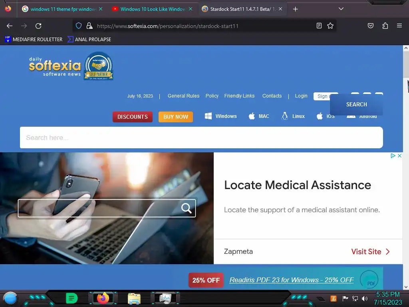
Task: Click the Locate Medical Assistance ad headline
Action: tap(297, 185)
